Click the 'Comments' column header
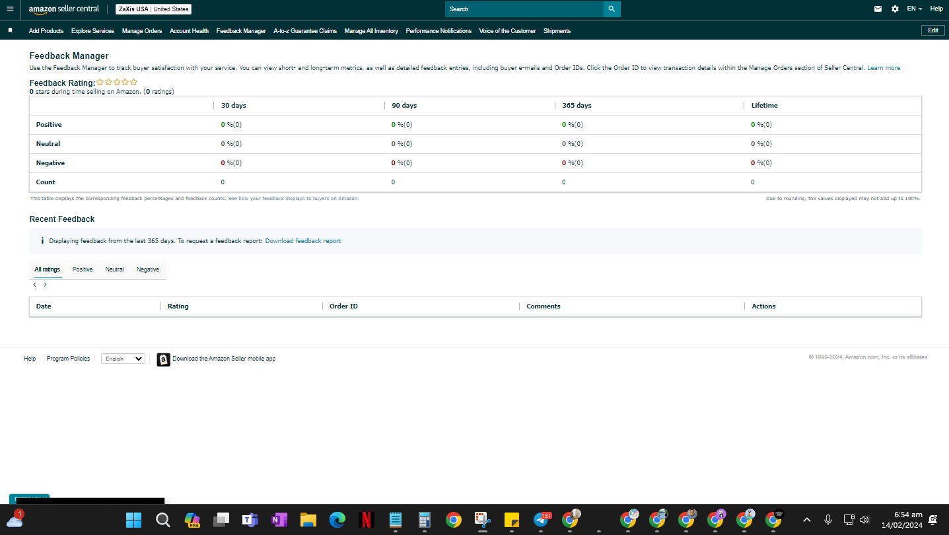Viewport: 949px width, 535px height. point(544,306)
